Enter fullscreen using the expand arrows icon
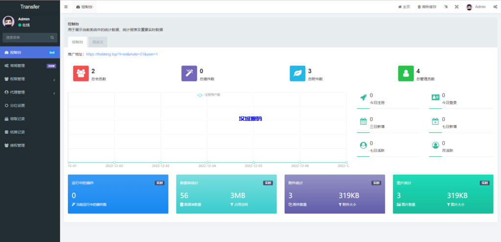Viewport: 501px width, 242px height. tap(456, 7)
